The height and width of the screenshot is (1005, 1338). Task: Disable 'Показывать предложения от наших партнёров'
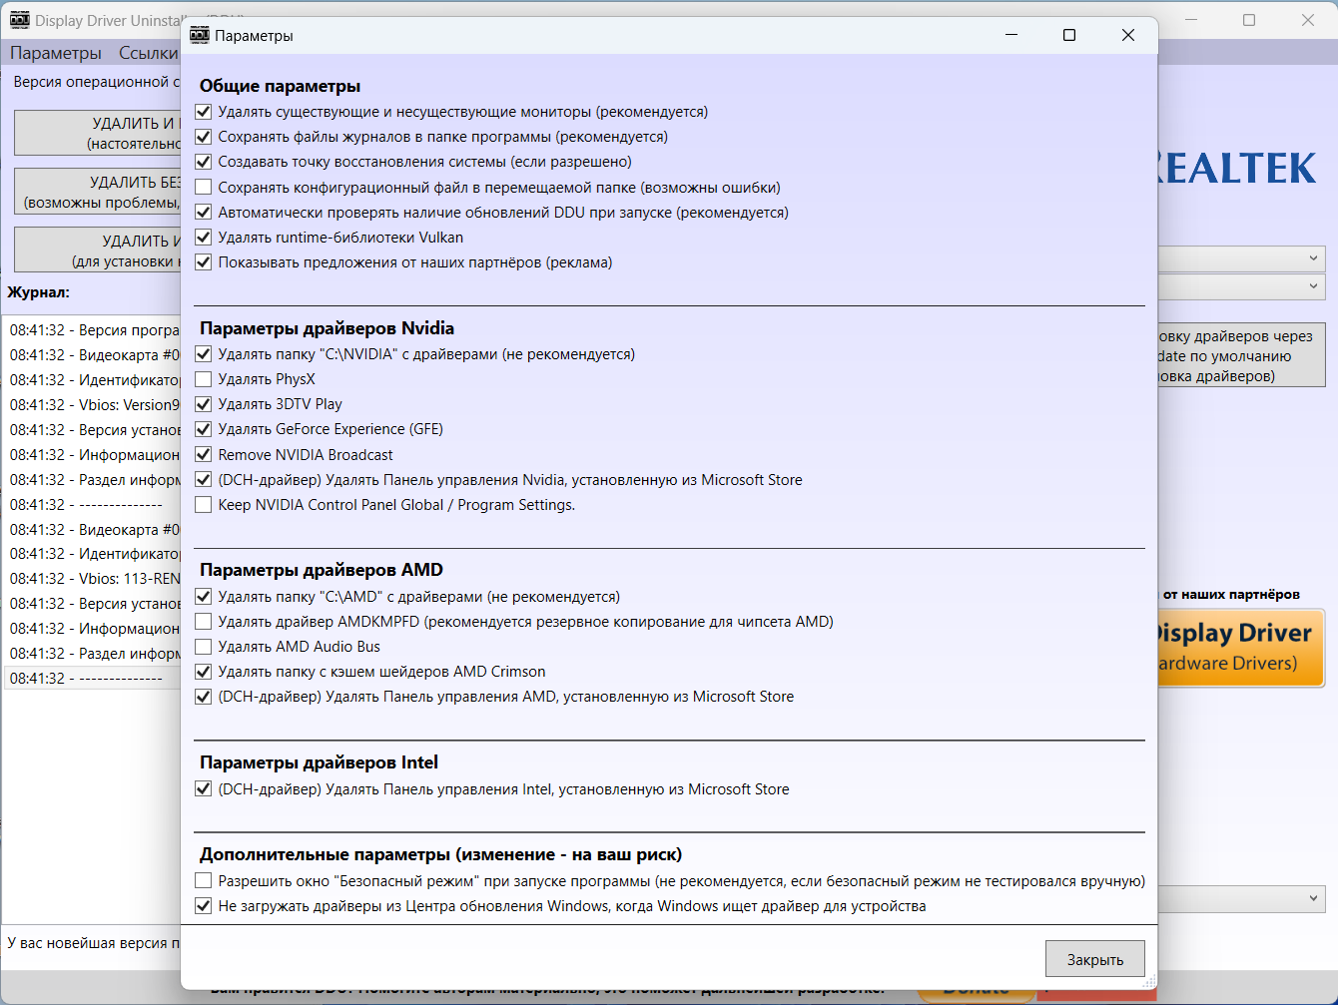(x=204, y=262)
